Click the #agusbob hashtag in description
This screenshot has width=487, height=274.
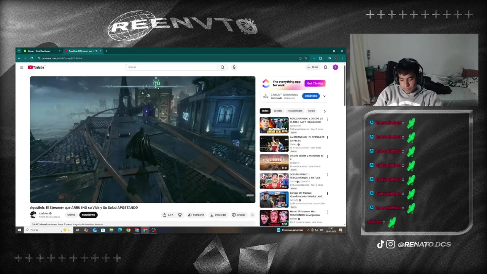tap(78, 225)
